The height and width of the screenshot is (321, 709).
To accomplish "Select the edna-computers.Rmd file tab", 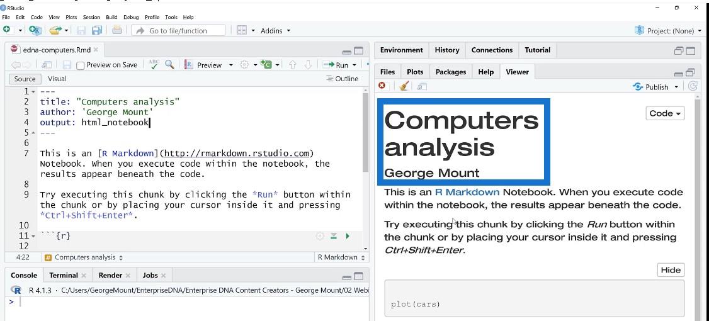I will tap(54, 50).
